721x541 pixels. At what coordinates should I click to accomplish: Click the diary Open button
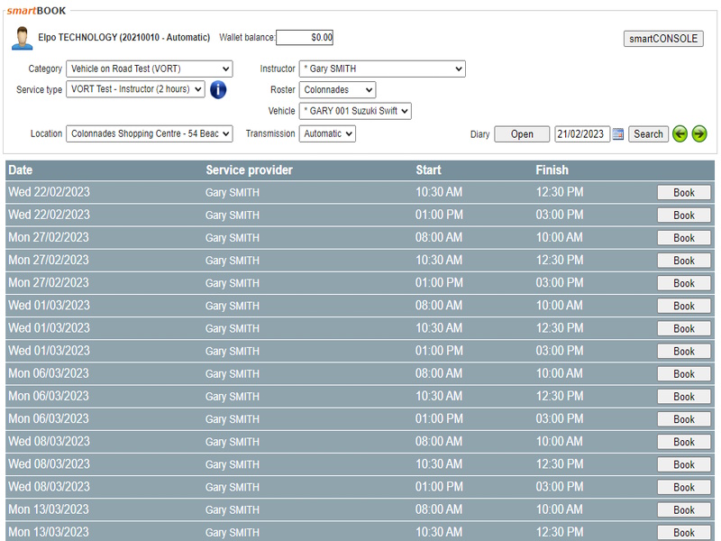(522, 134)
